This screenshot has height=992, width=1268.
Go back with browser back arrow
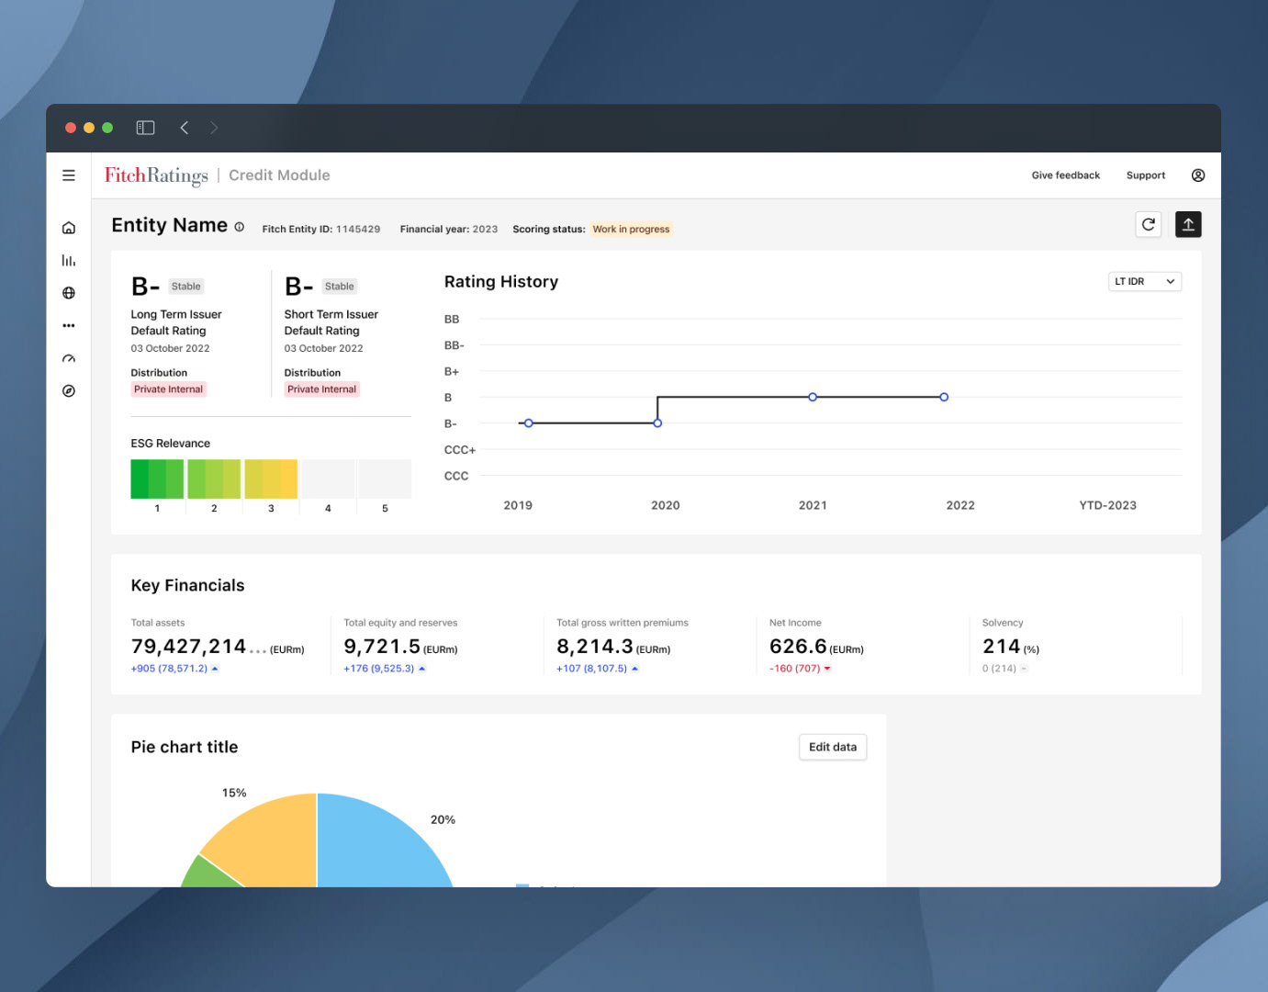(185, 128)
